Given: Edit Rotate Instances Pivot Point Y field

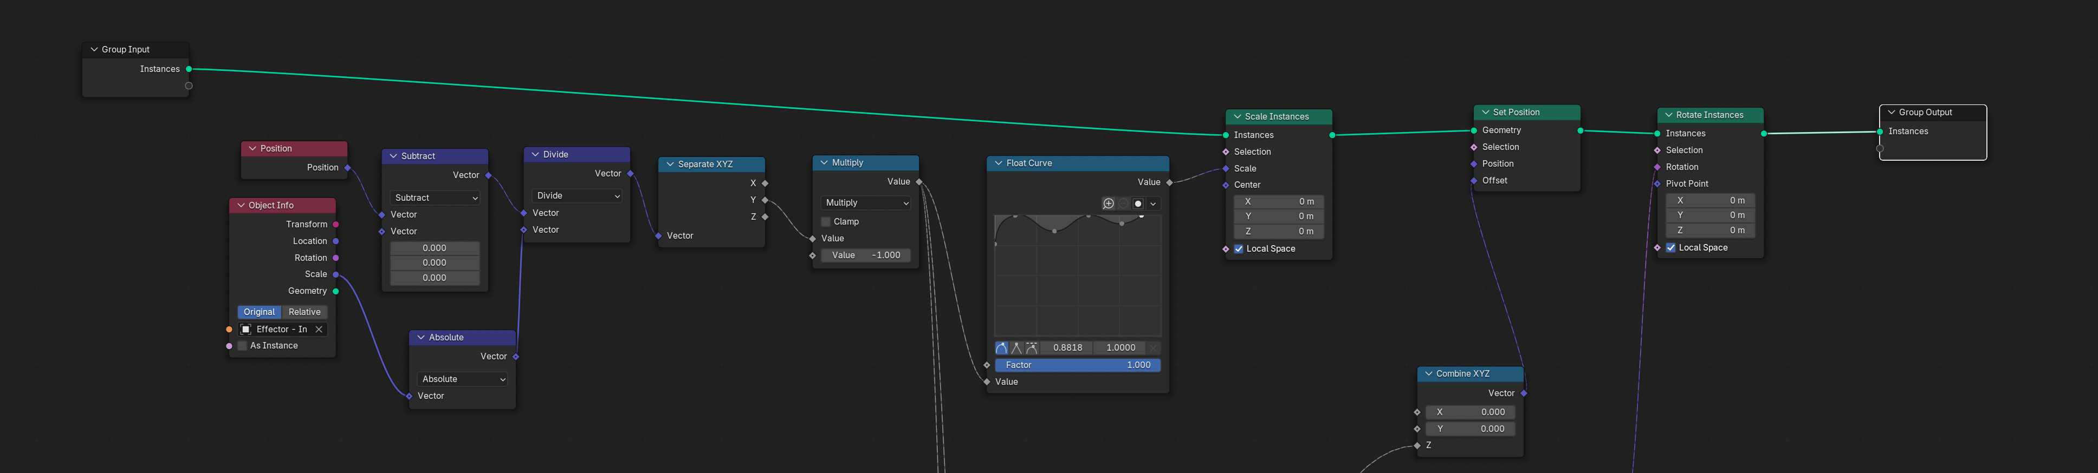Looking at the screenshot, I should (1711, 216).
